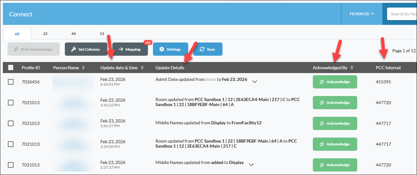
Task: Click the Sync button
Action: pos(208,49)
